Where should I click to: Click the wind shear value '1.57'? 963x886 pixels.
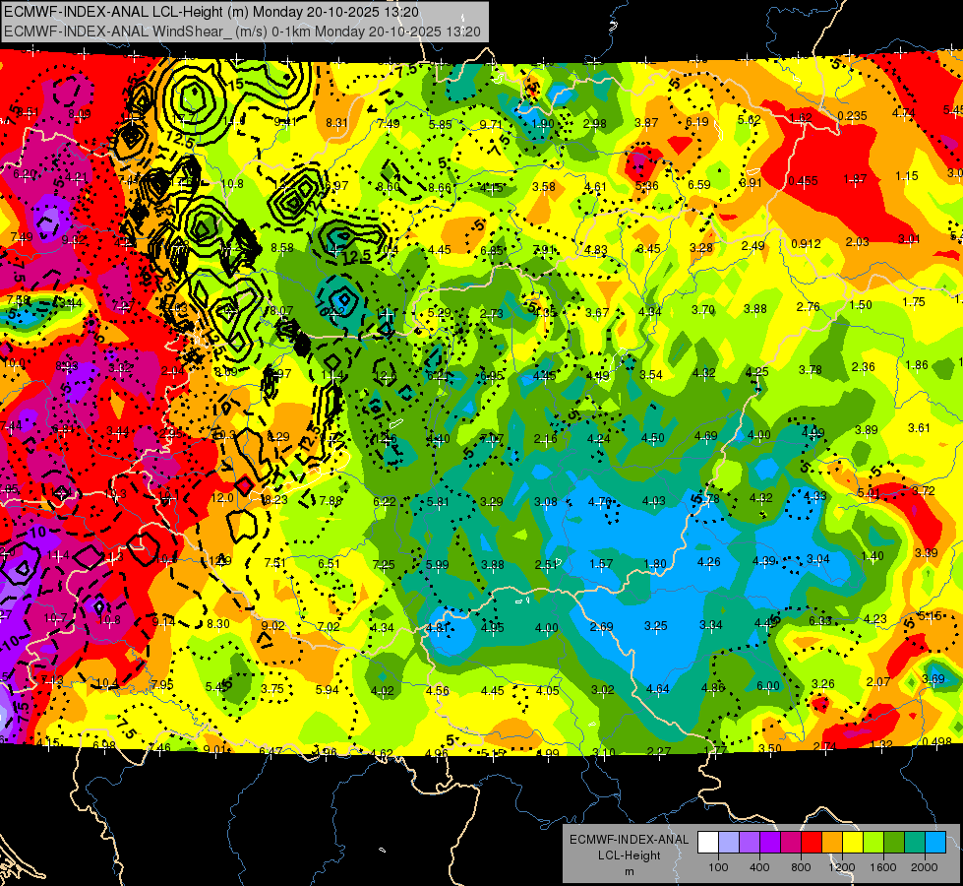point(601,563)
